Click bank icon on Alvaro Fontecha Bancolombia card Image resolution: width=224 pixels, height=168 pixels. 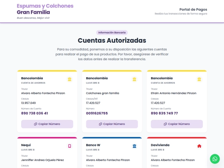70,79
